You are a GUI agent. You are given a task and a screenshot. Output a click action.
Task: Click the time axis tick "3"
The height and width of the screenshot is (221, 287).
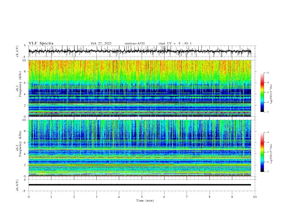click(96, 197)
